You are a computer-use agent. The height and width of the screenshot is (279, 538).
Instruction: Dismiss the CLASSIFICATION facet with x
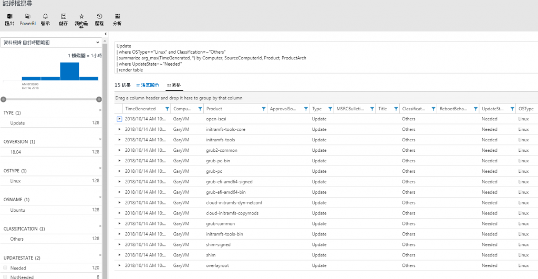coord(100,226)
